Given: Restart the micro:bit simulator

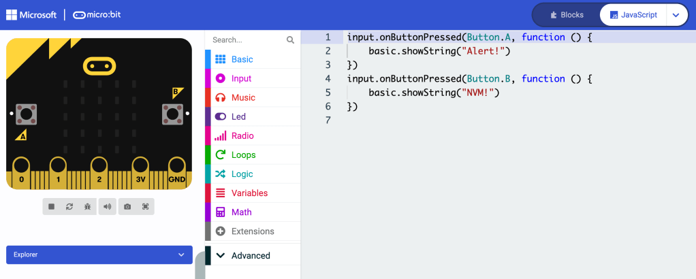Looking at the screenshot, I should (69, 206).
